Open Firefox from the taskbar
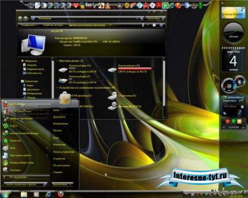Image resolution: width=248 pixels, height=198 pixels. [61, 194]
